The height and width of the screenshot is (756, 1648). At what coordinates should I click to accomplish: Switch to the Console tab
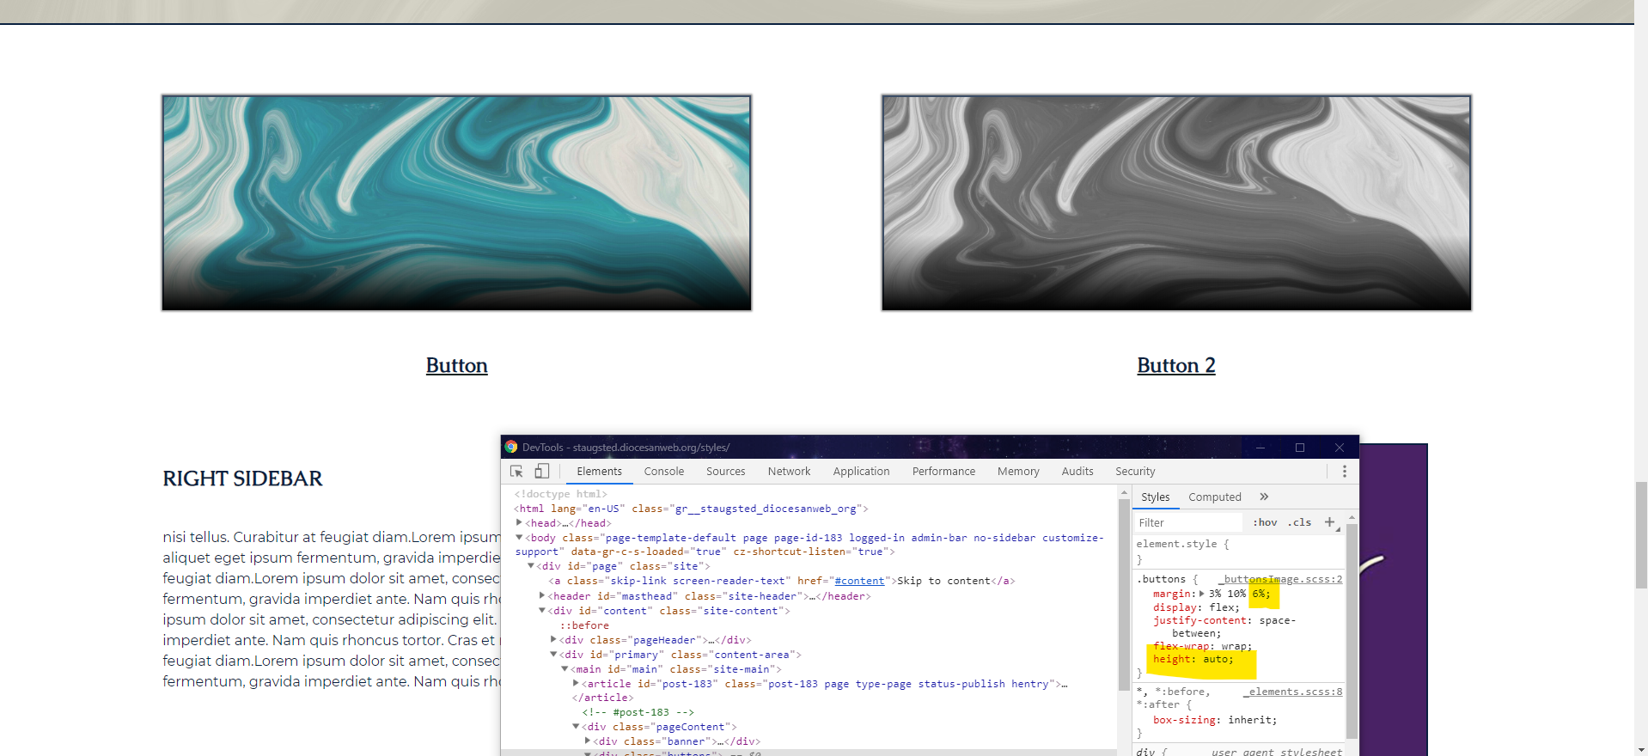point(663,472)
